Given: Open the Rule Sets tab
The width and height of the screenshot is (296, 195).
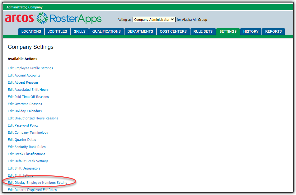Looking at the screenshot, I should pos(203,31).
